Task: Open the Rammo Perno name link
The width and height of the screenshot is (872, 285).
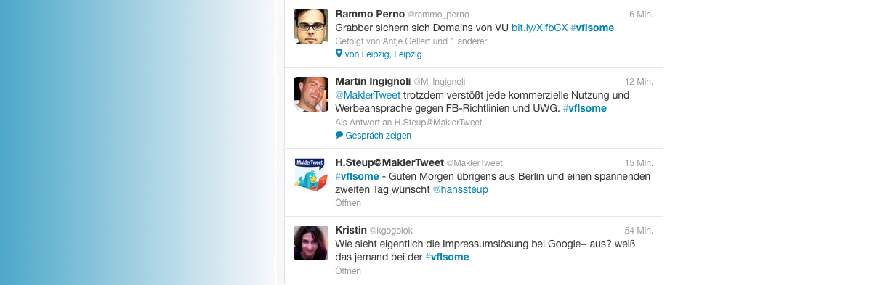Action: pyautogui.click(x=369, y=14)
